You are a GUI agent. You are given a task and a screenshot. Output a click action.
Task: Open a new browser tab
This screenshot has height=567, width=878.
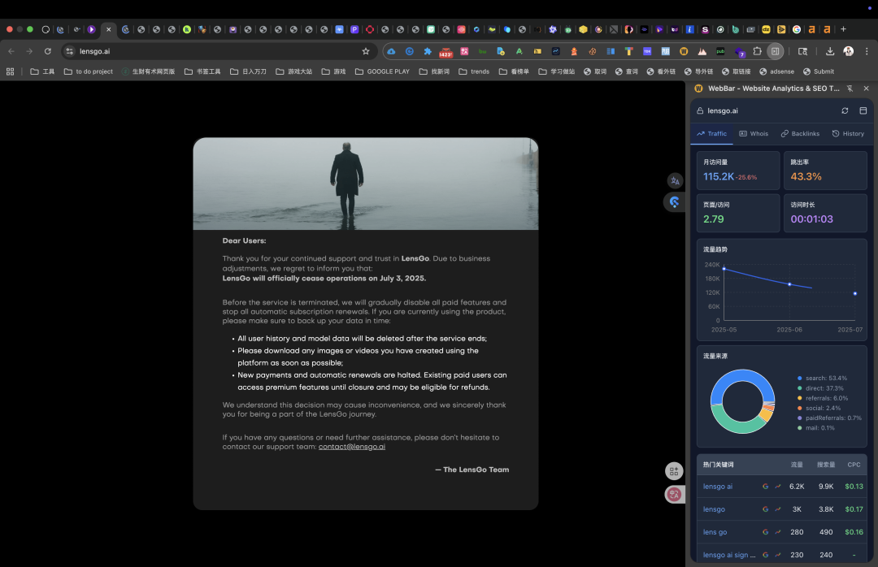[x=843, y=29]
